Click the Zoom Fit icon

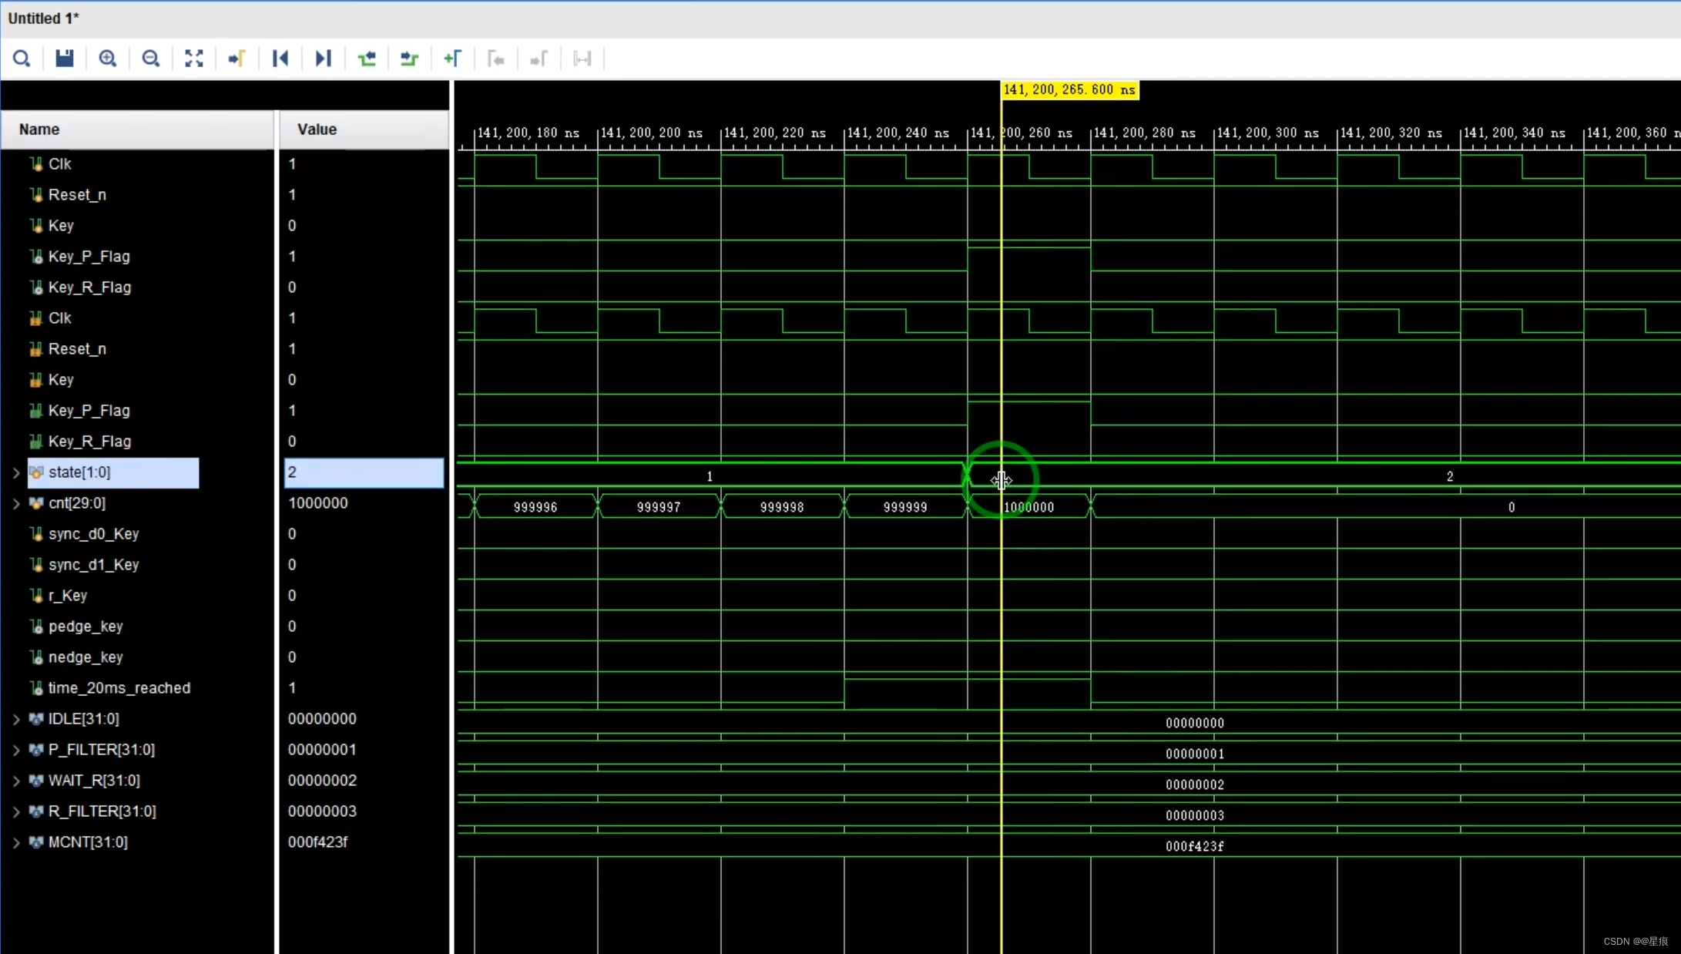pyautogui.click(x=194, y=59)
